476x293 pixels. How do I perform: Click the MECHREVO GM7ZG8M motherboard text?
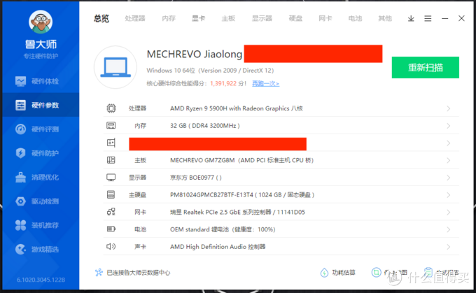pos(241,160)
